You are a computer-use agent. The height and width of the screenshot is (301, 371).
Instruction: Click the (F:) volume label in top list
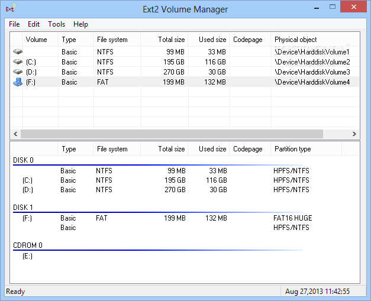pos(31,82)
